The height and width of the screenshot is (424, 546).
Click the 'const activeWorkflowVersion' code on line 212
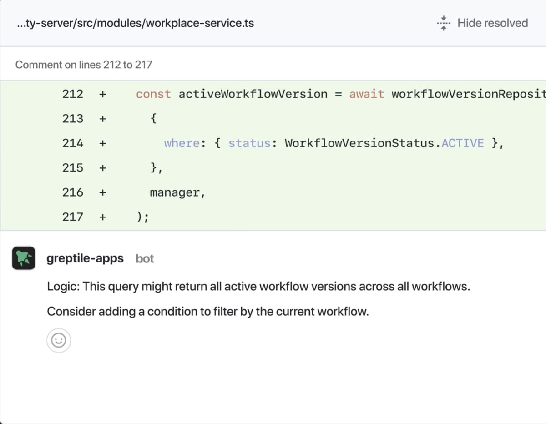point(232,94)
